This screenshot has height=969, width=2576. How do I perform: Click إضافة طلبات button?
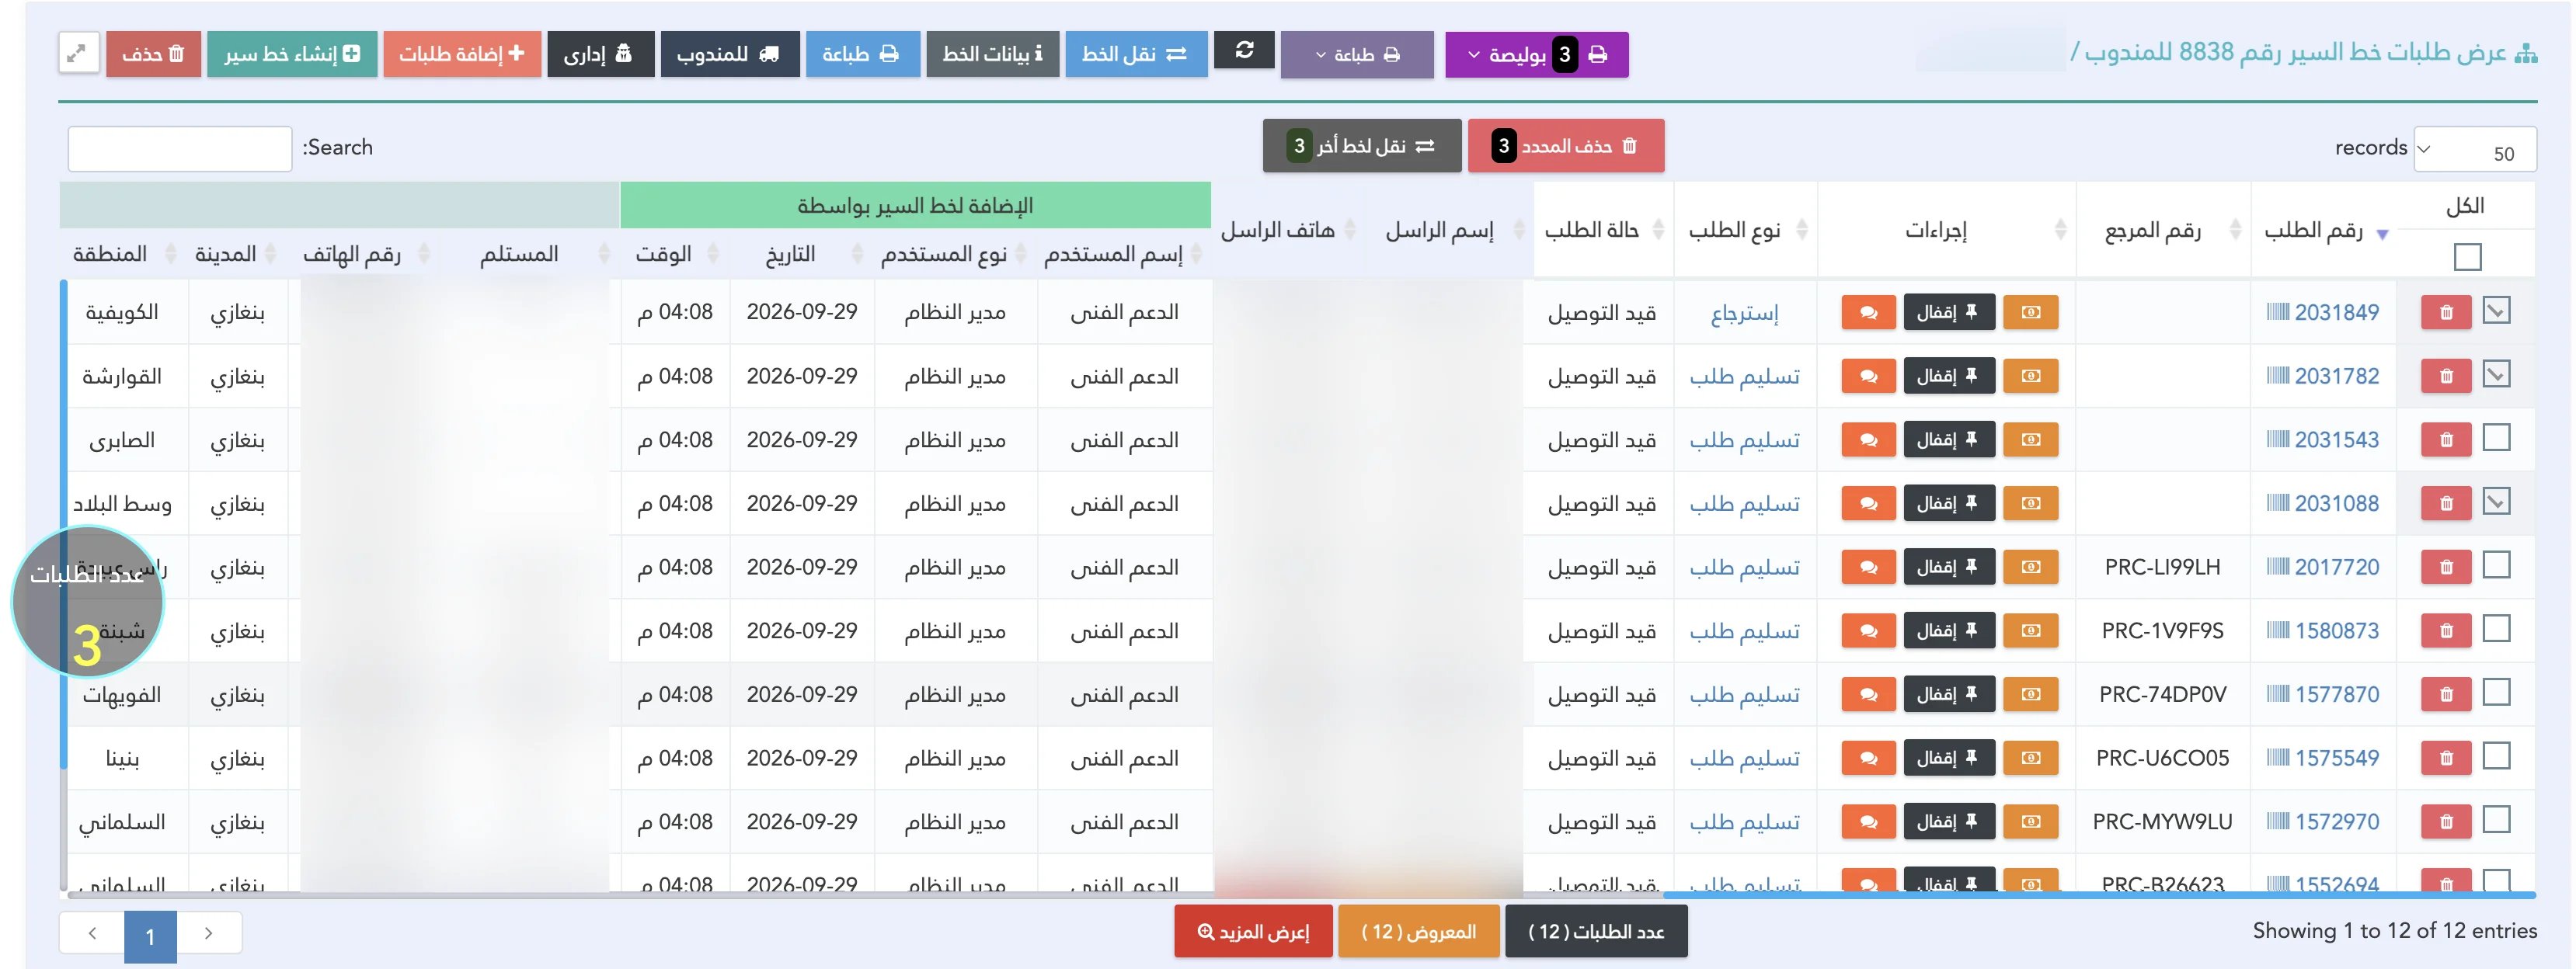click(x=461, y=54)
